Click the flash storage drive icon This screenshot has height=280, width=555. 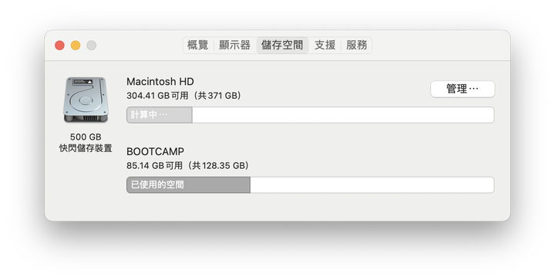click(x=86, y=100)
